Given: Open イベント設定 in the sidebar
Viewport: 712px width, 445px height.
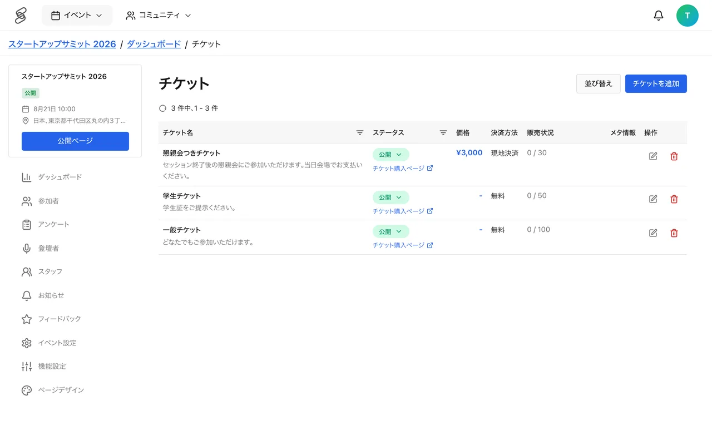Looking at the screenshot, I should (x=50, y=343).
